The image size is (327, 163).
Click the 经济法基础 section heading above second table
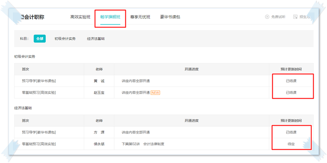(x=23, y=108)
